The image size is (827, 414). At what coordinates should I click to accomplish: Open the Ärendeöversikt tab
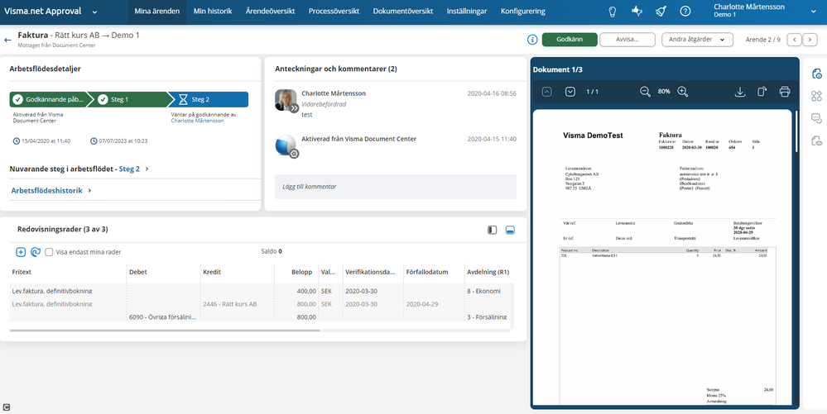[x=270, y=11]
